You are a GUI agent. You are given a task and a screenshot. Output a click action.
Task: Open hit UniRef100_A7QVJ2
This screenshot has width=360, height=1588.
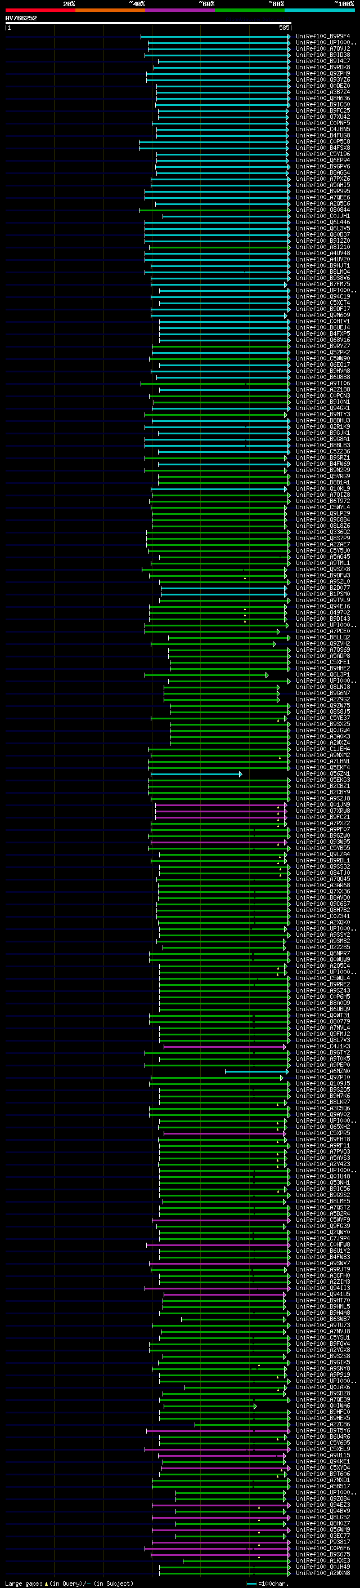click(x=323, y=48)
